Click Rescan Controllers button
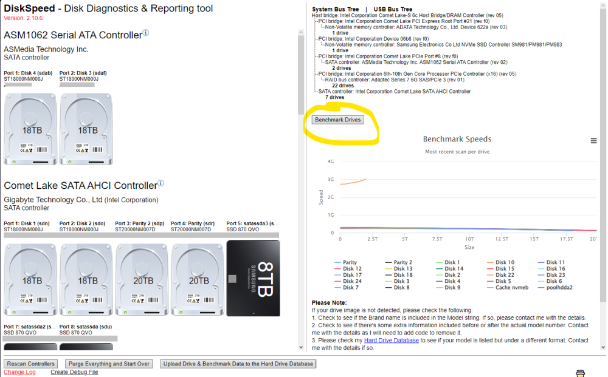Image resolution: width=608 pixels, height=377 pixels. [x=30, y=364]
